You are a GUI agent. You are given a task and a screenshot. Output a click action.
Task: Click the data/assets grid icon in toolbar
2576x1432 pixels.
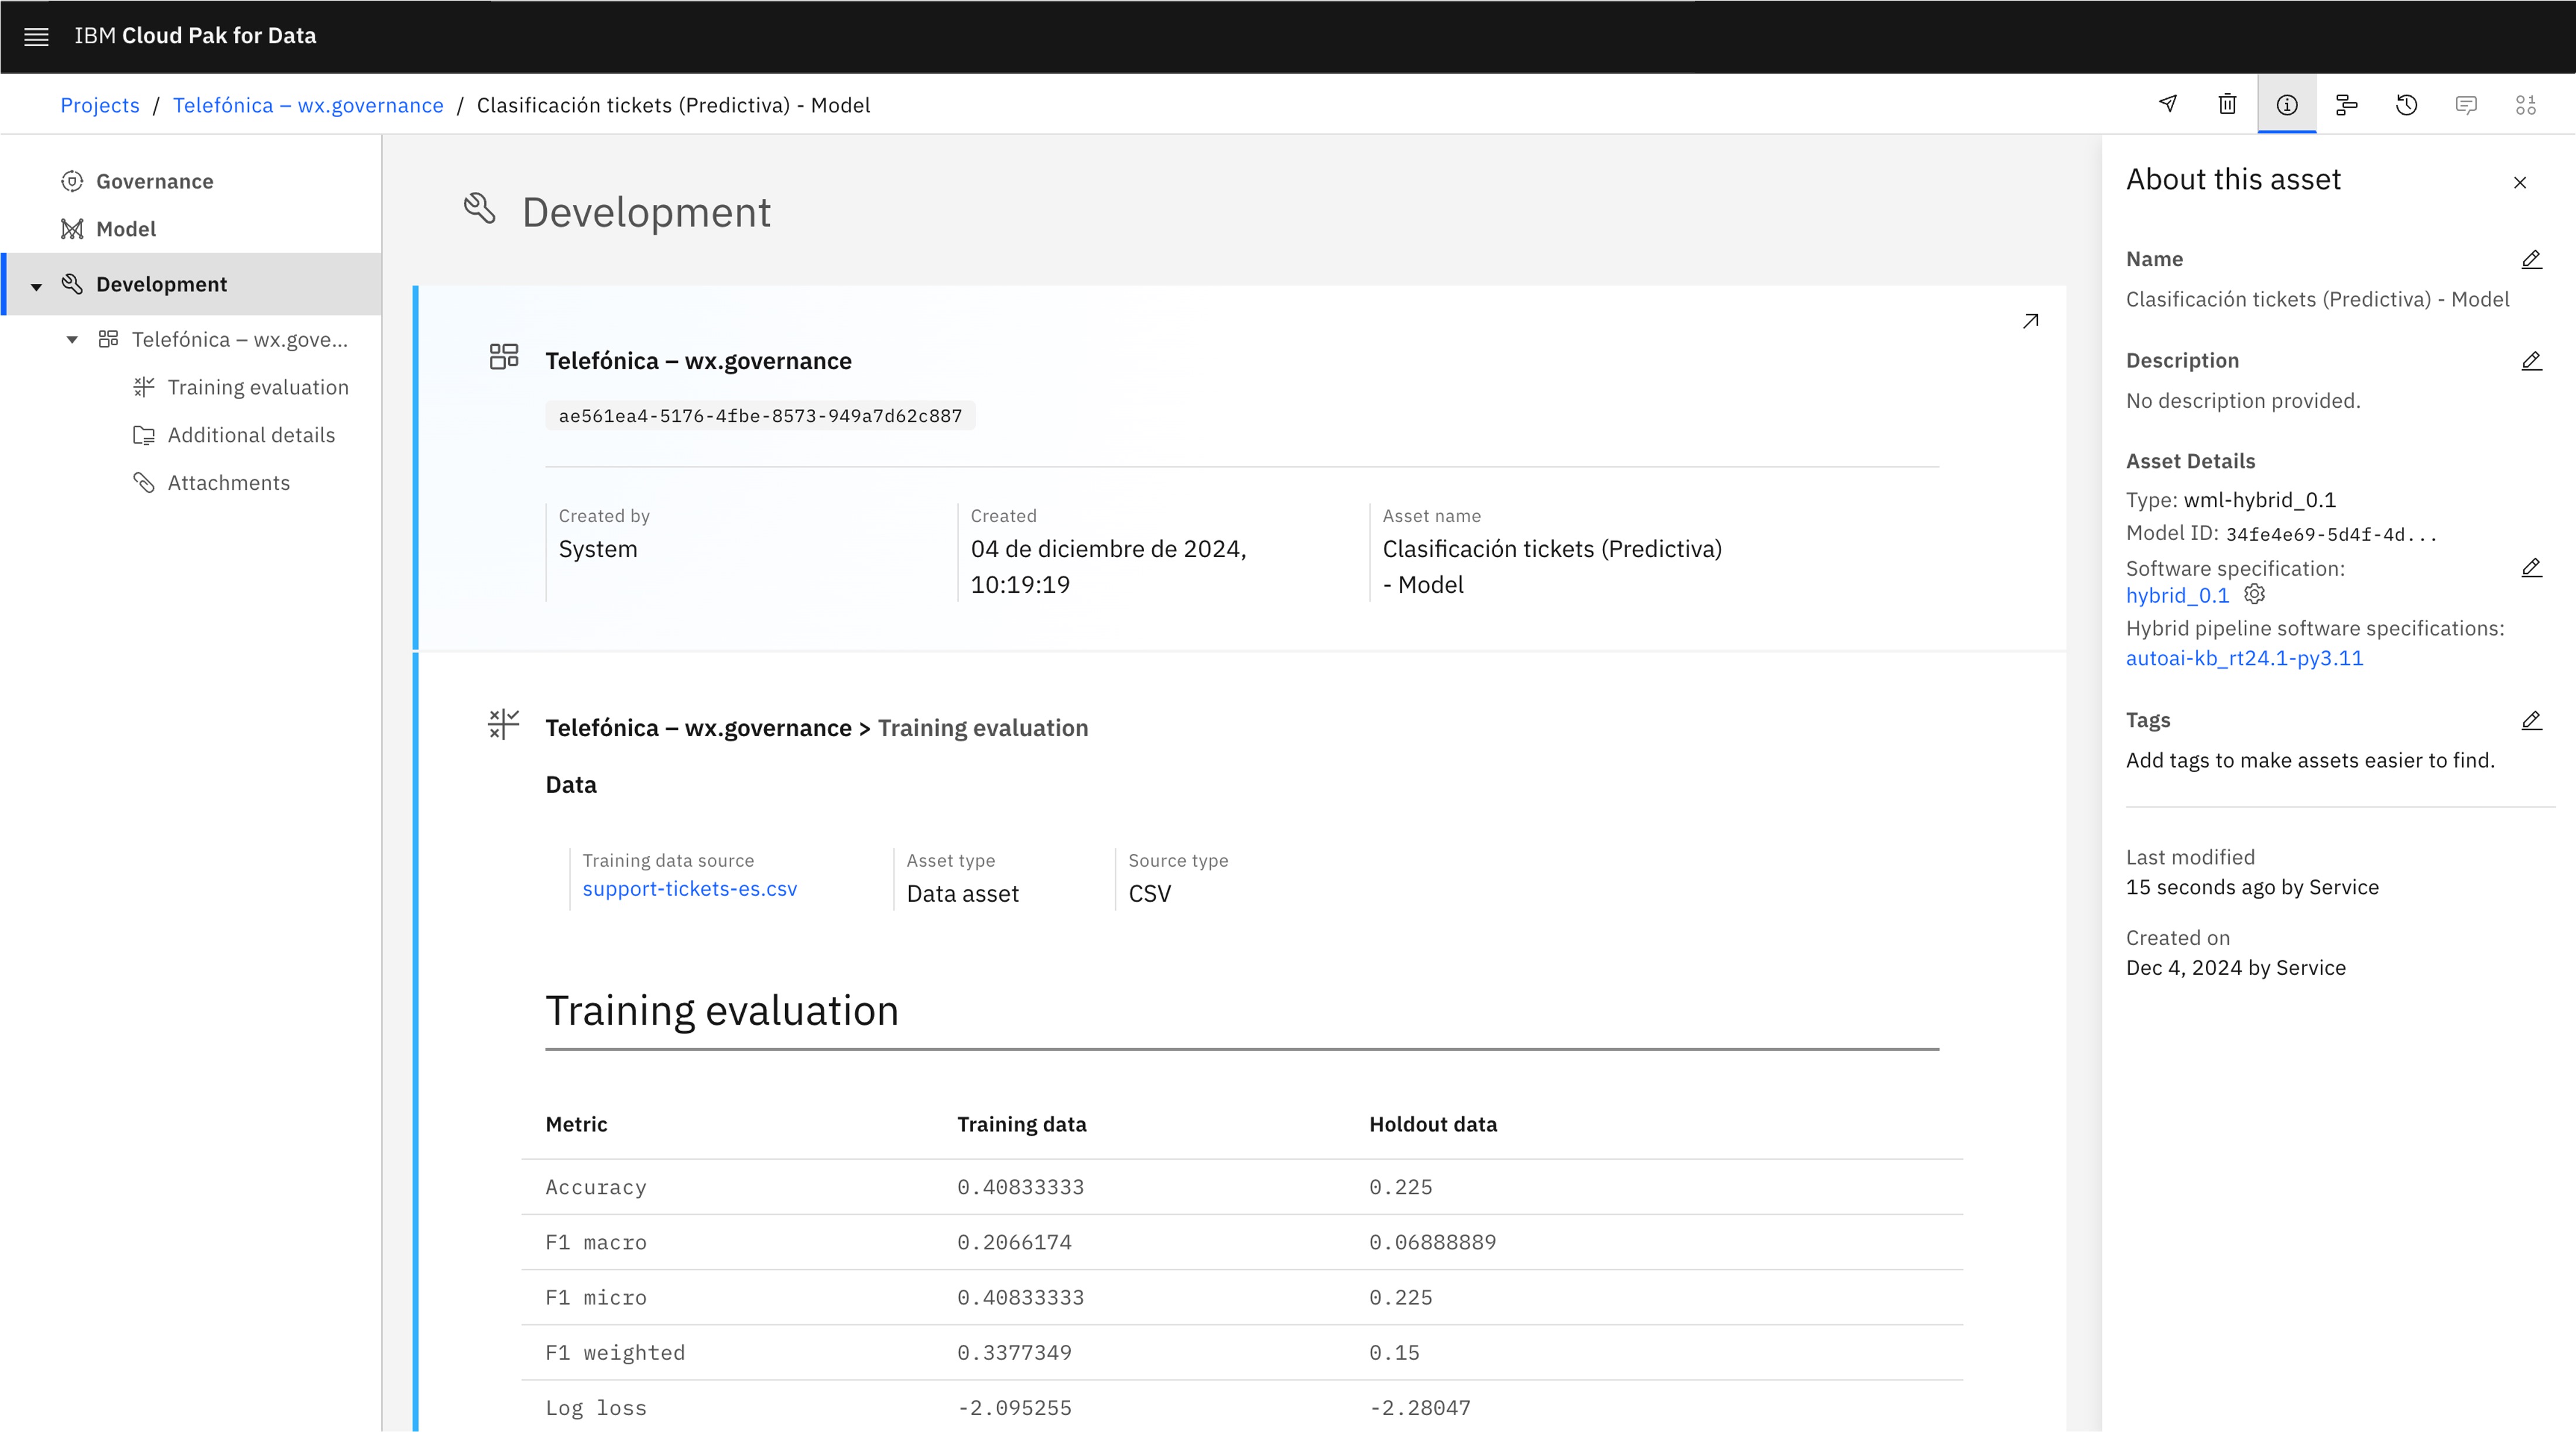pos(2526,104)
